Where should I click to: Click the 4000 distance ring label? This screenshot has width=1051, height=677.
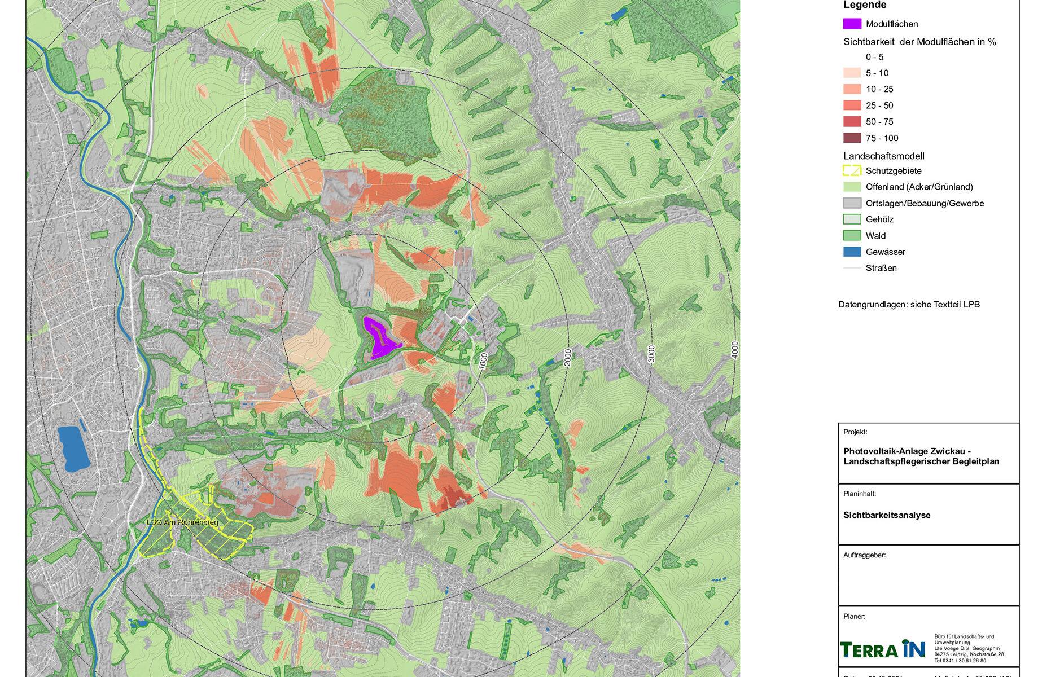[x=734, y=350]
